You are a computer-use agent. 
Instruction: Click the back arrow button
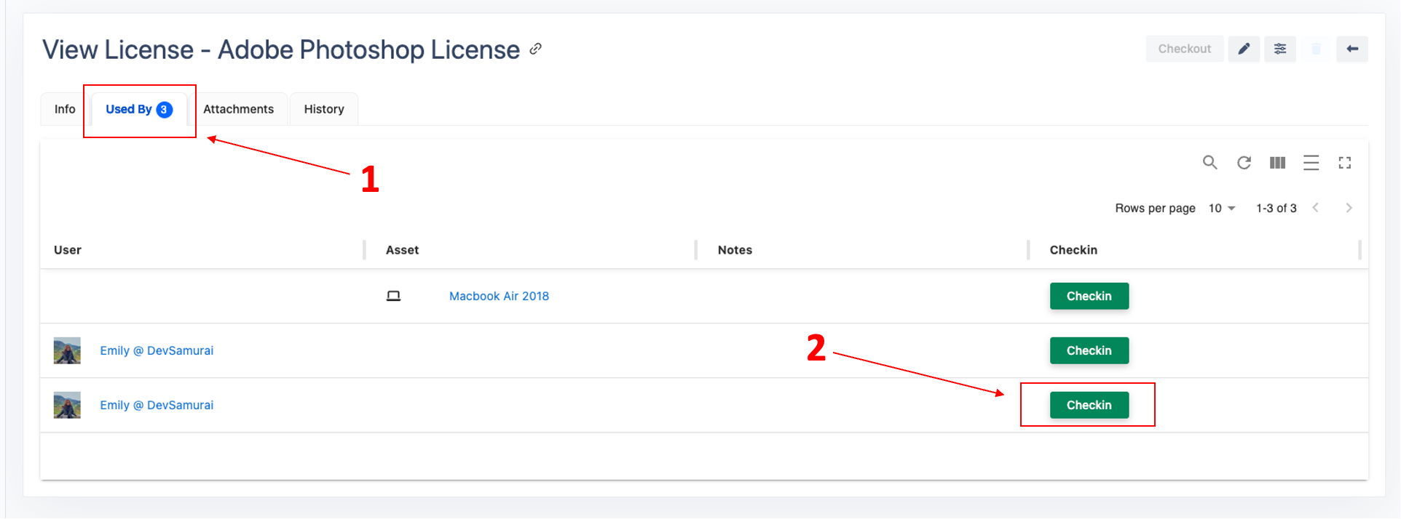[x=1351, y=49]
